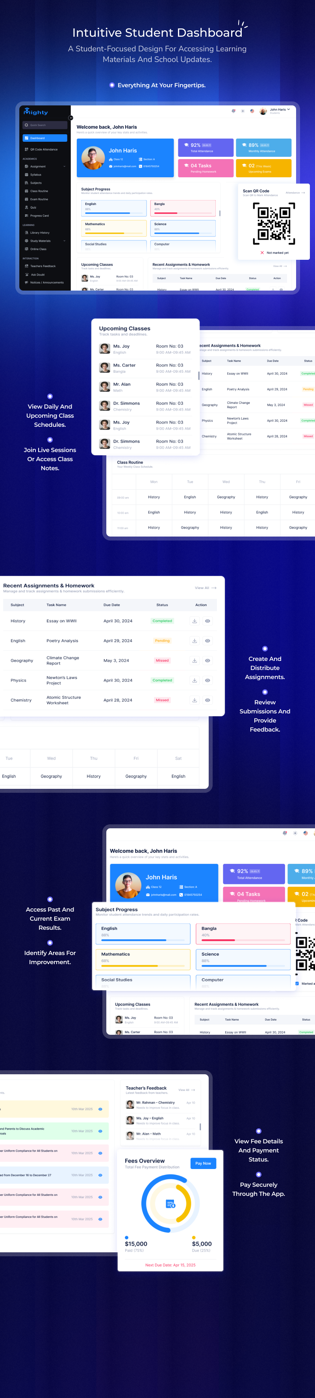The width and height of the screenshot is (315, 1398).
Task: View the Poetry Analysis row via eye icon
Action: [207, 641]
